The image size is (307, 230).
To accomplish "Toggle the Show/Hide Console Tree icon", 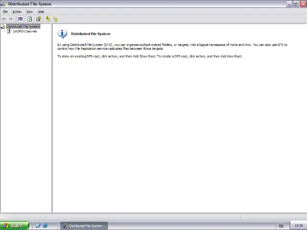I will pyautogui.click(x=20, y=19).
